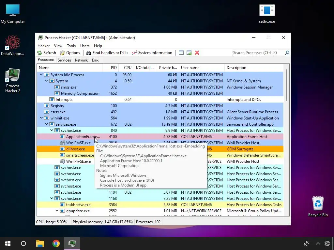
Task: Open the Tools menu
Action: click(x=71, y=46)
